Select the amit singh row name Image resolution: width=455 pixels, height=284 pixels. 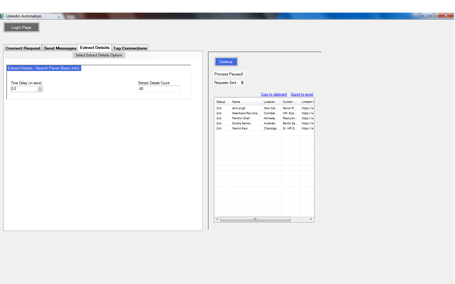(x=239, y=108)
